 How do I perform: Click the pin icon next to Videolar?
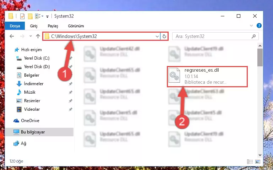pyautogui.click(x=70, y=109)
